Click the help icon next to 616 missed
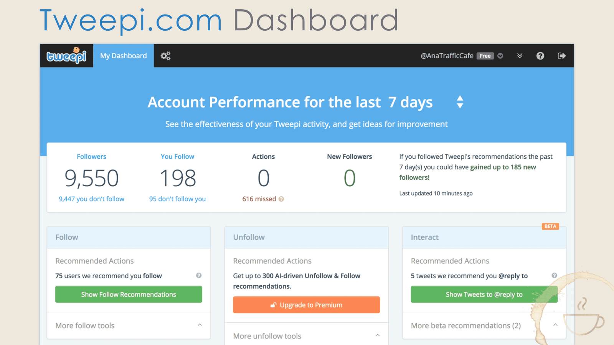 282,199
